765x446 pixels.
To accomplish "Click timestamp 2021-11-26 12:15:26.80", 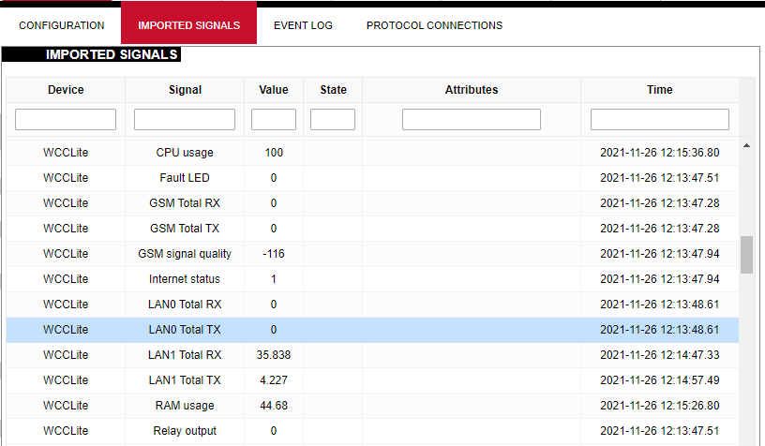I will (660, 406).
